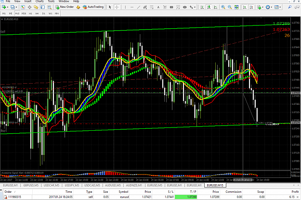Switch timeframe to M30

coord(24,13)
